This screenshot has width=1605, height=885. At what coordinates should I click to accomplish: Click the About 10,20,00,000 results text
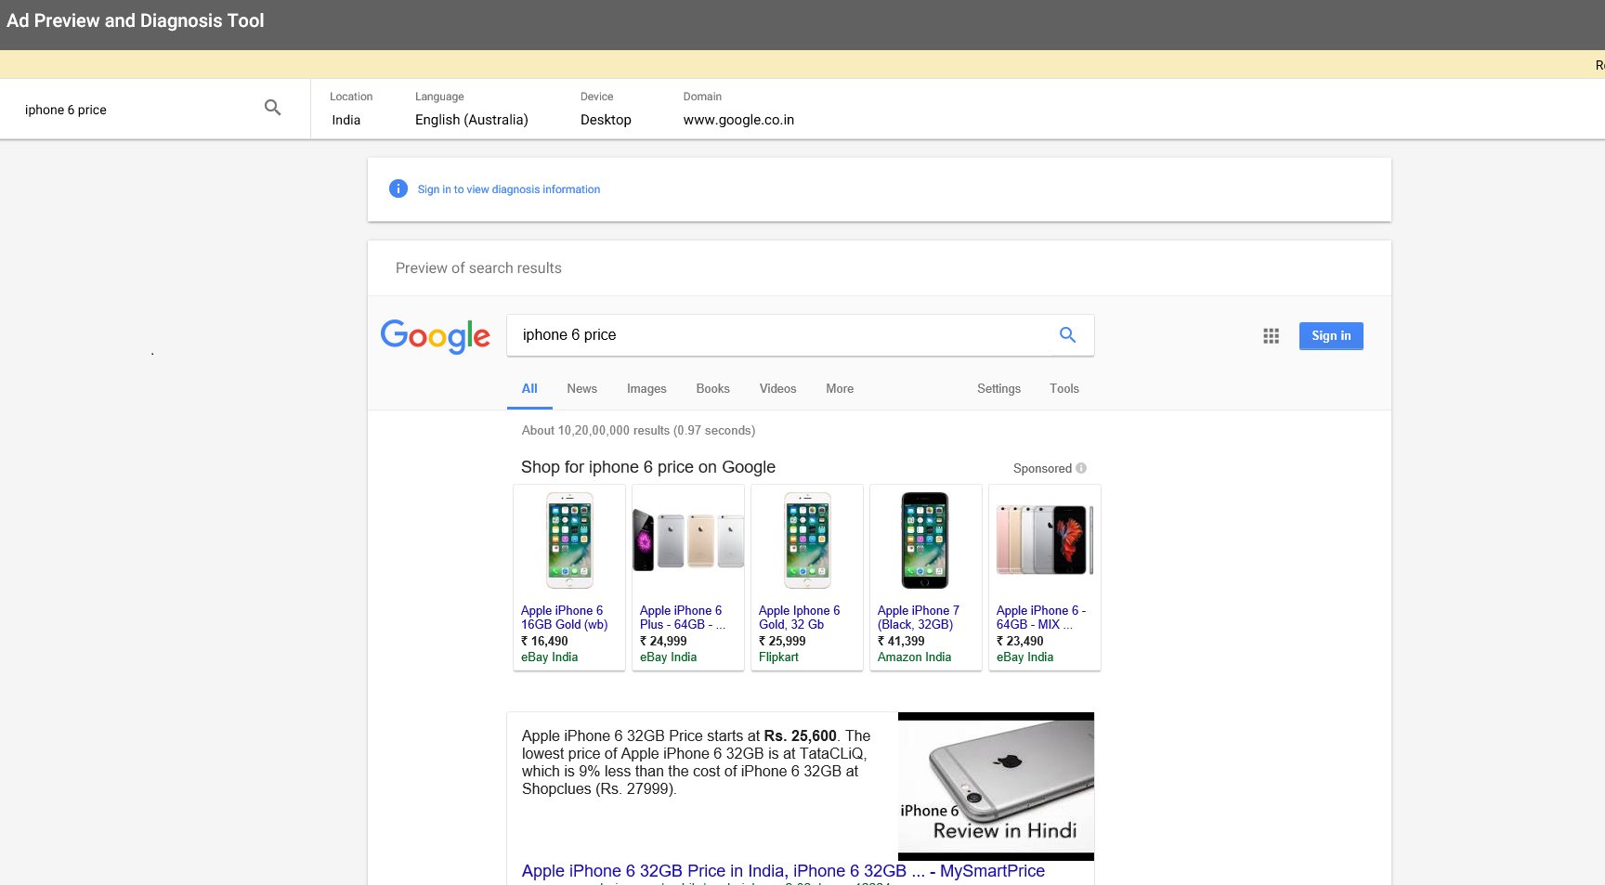pyautogui.click(x=638, y=430)
